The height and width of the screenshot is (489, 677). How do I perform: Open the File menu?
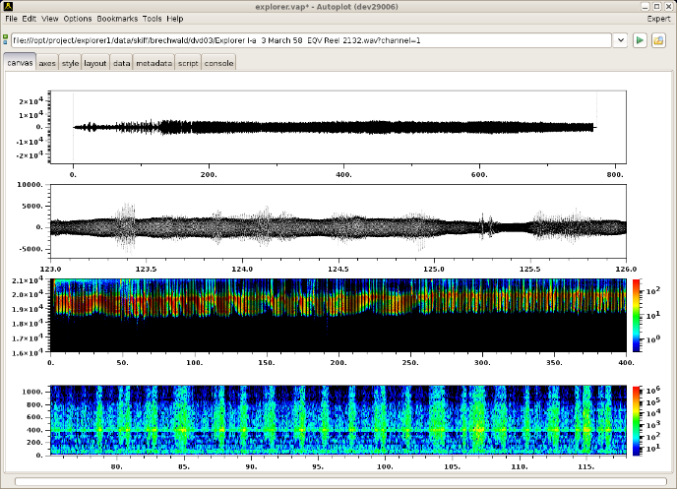point(11,19)
